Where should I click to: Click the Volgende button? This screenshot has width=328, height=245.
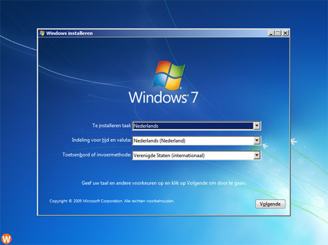click(x=270, y=204)
